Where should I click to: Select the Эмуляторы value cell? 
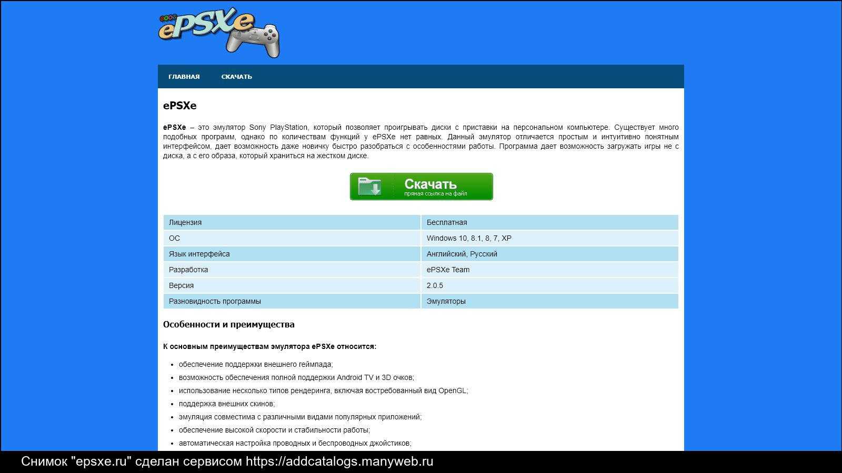point(550,301)
